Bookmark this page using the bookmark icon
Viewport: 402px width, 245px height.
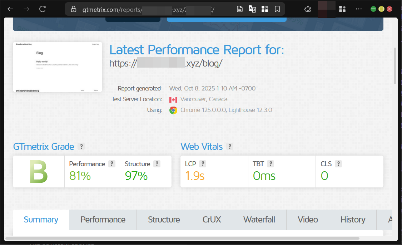pos(277,9)
